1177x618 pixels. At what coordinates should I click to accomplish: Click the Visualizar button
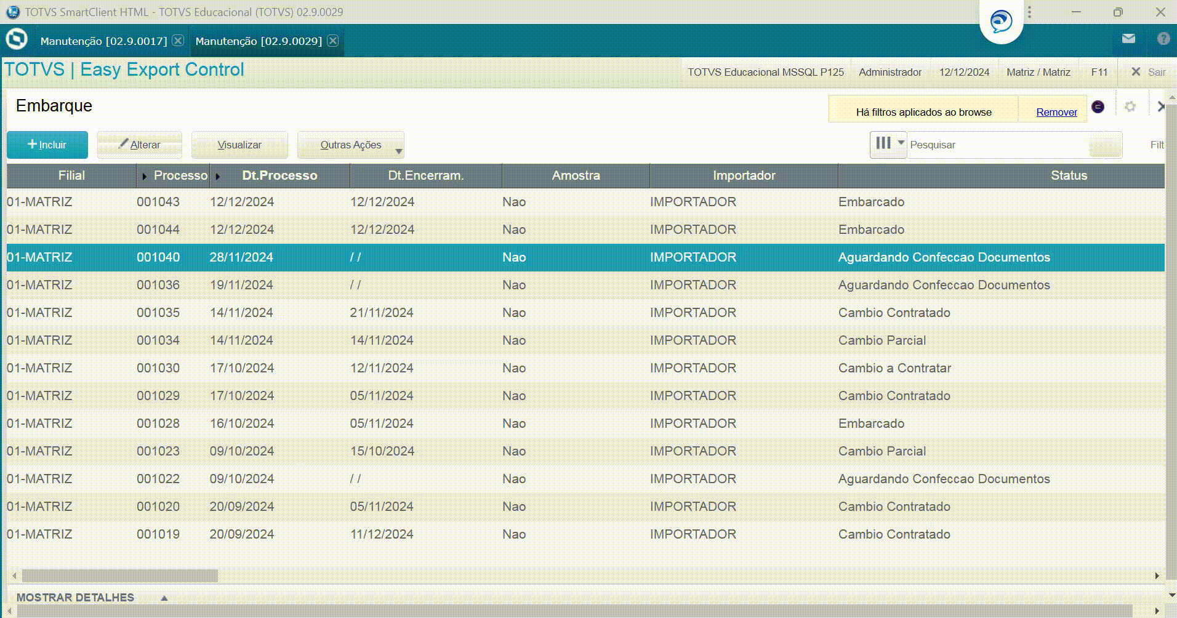tap(239, 145)
